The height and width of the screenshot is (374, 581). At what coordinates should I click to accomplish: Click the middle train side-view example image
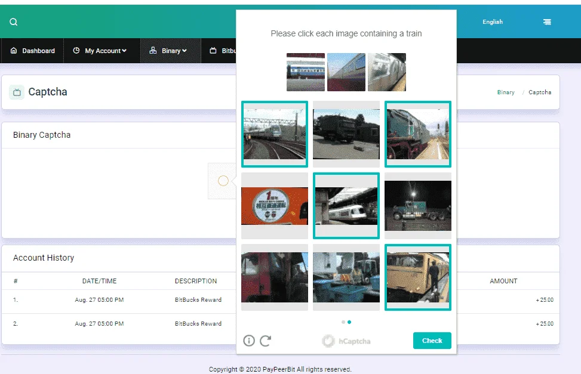coord(346,72)
